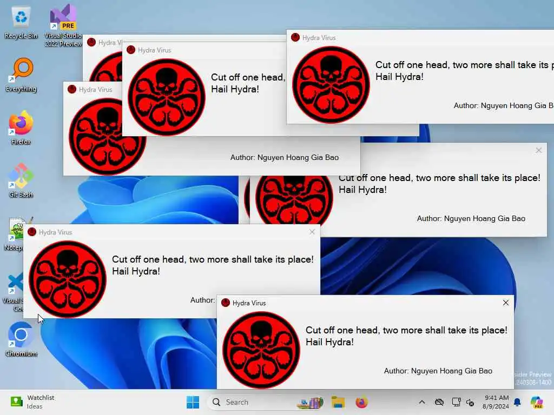The image size is (554, 415).
Task: Close the lower-left Hydra Virus window
Action: click(312, 232)
